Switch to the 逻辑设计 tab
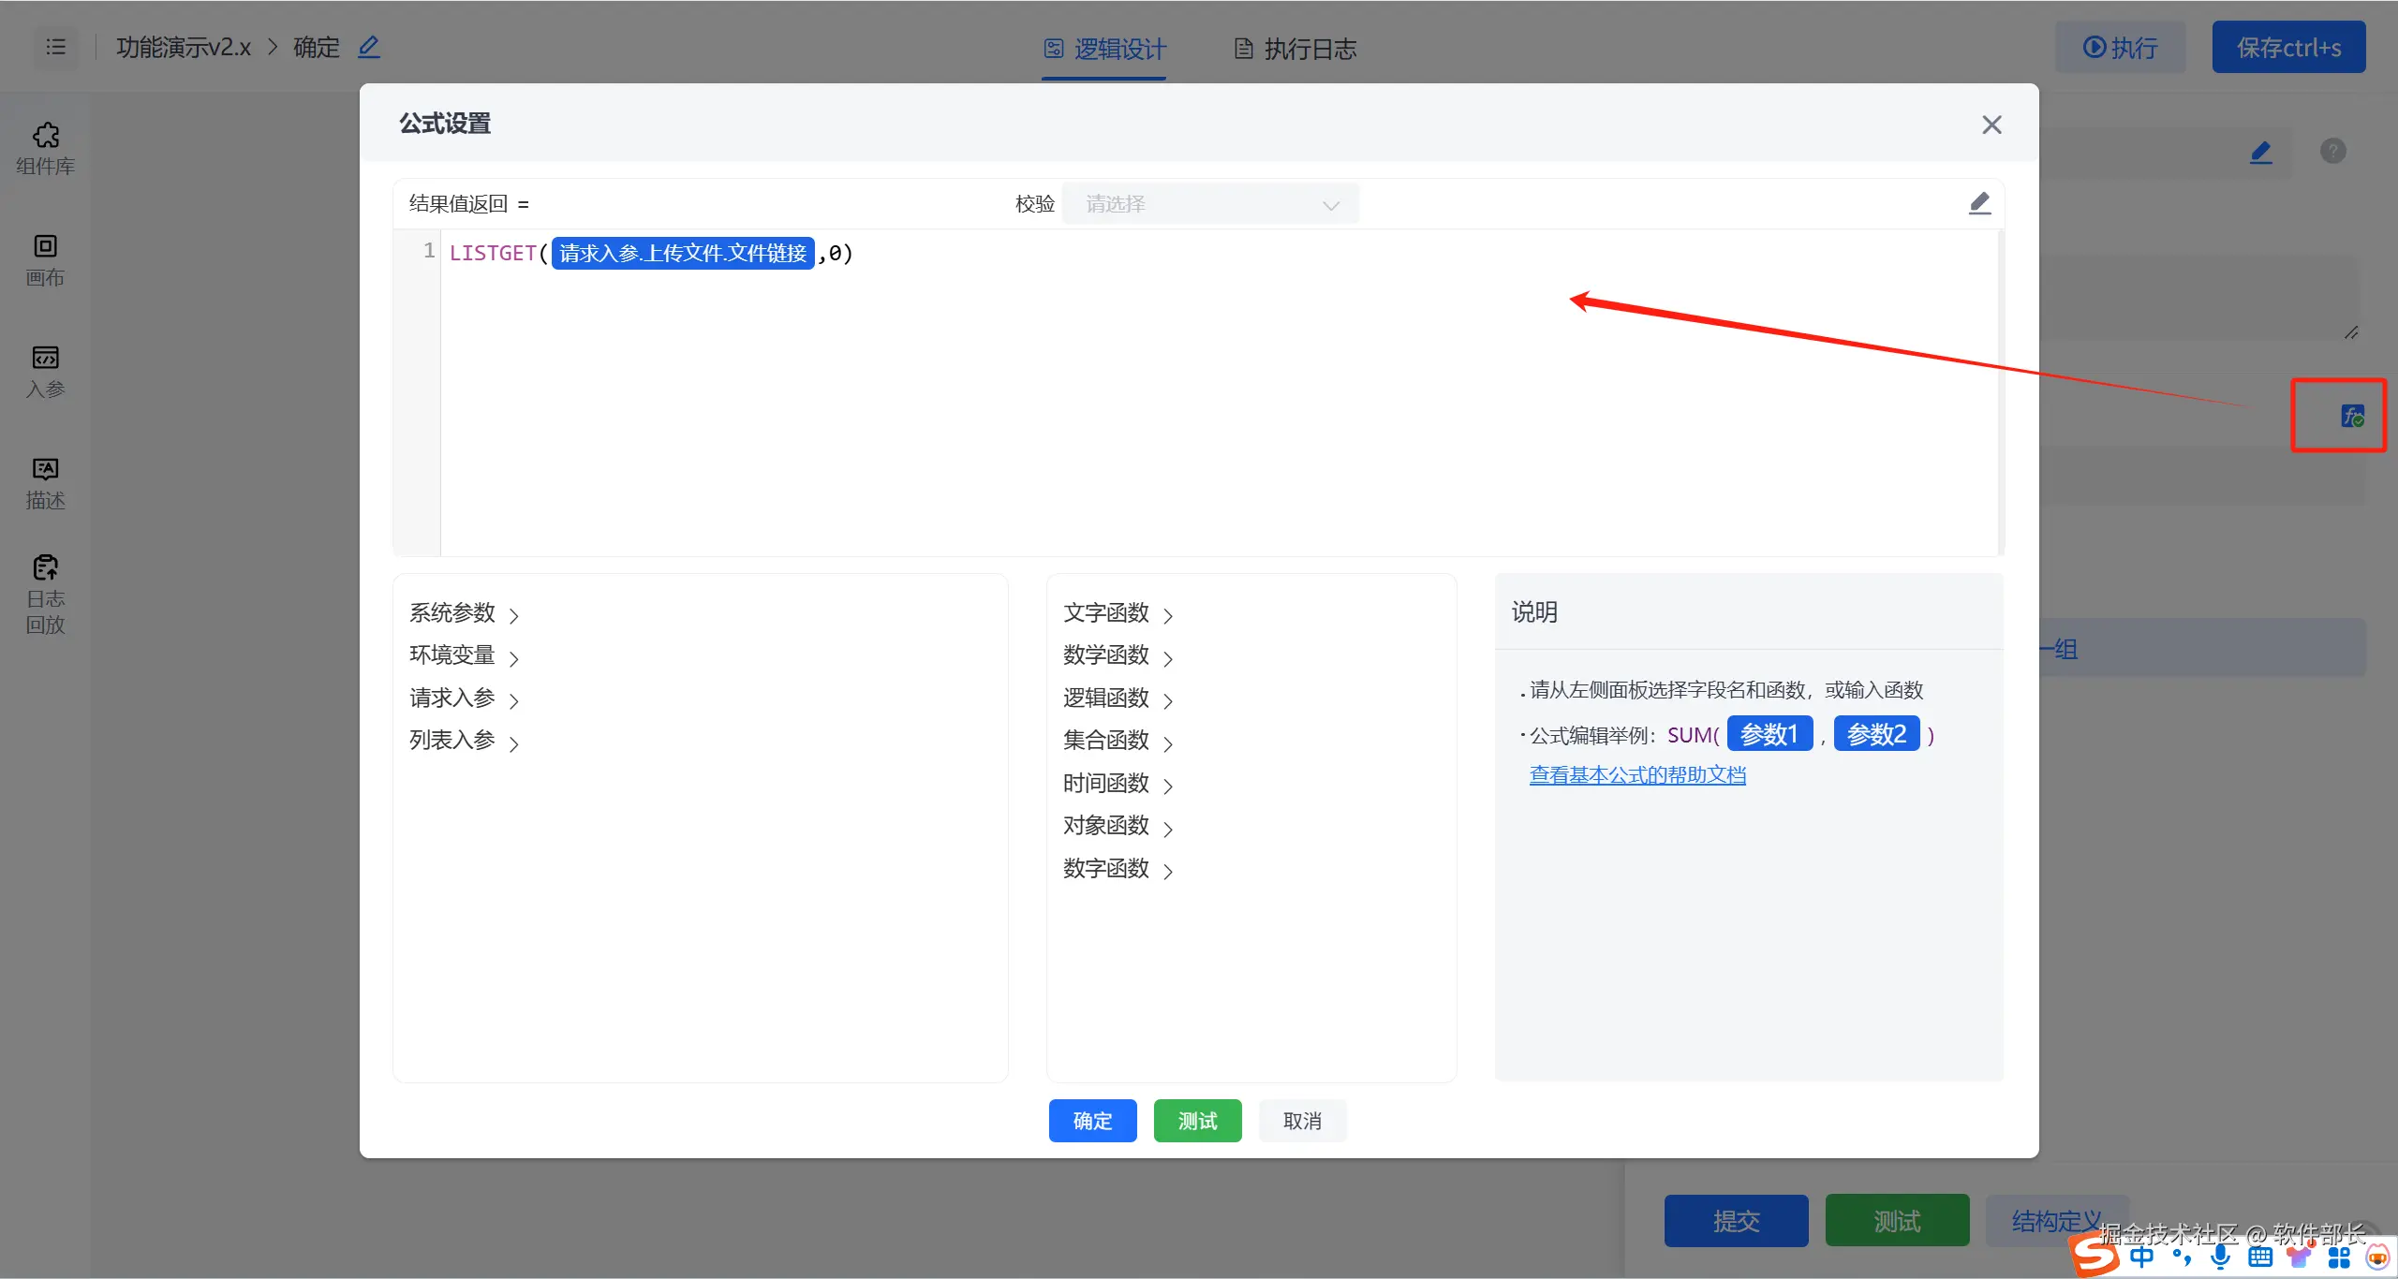The width and height of the screenshot is (2398, 1279). [1105, 49]
